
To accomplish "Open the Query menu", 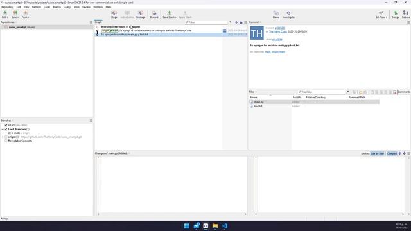I will 67,7.
